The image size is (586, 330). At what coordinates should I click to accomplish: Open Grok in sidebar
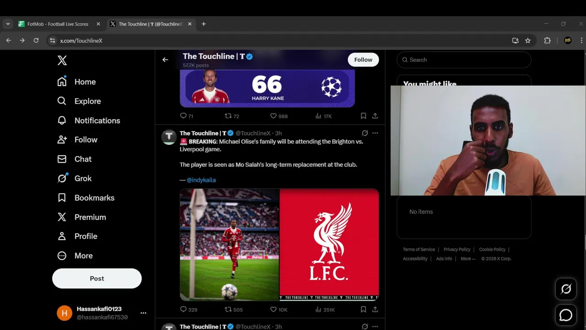(74, 178)
